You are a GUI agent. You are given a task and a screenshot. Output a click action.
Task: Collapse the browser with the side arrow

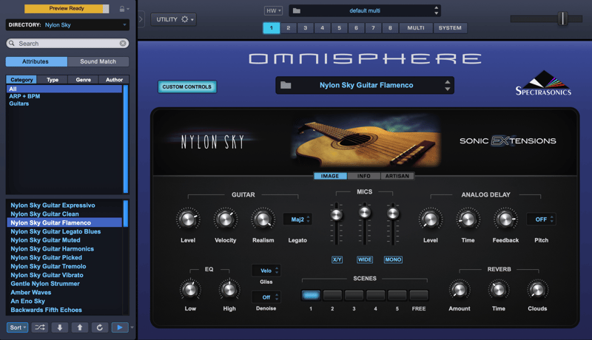pyautogui.click(x=141, y=18)
